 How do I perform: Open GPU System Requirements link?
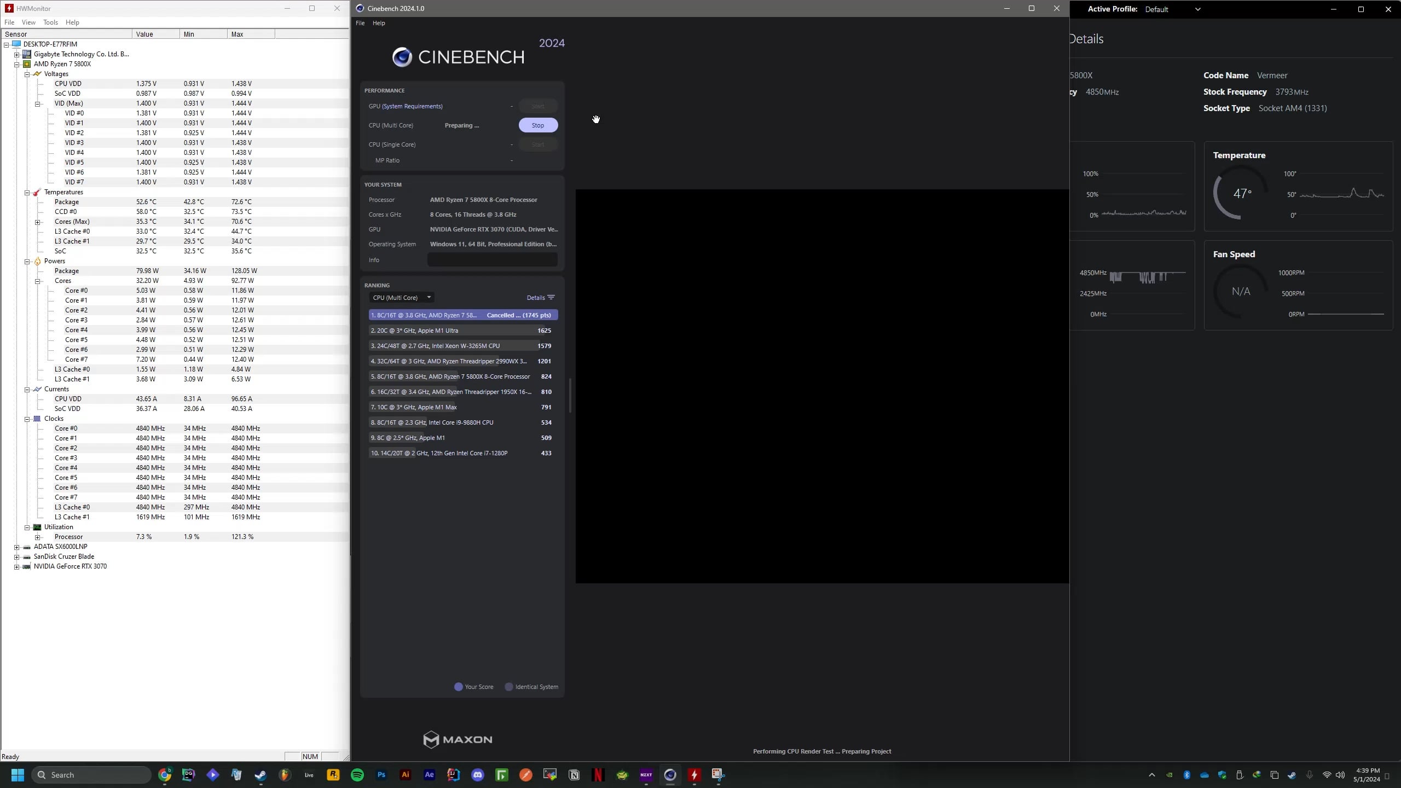click(412, 106)
